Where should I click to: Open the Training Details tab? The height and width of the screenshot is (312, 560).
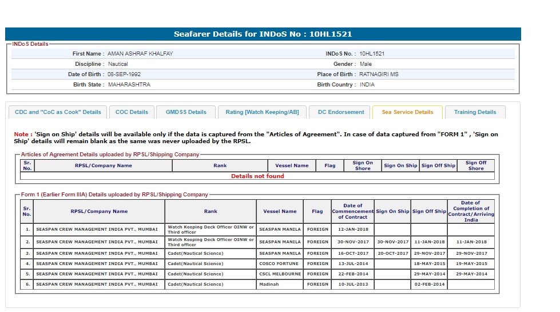475,112
